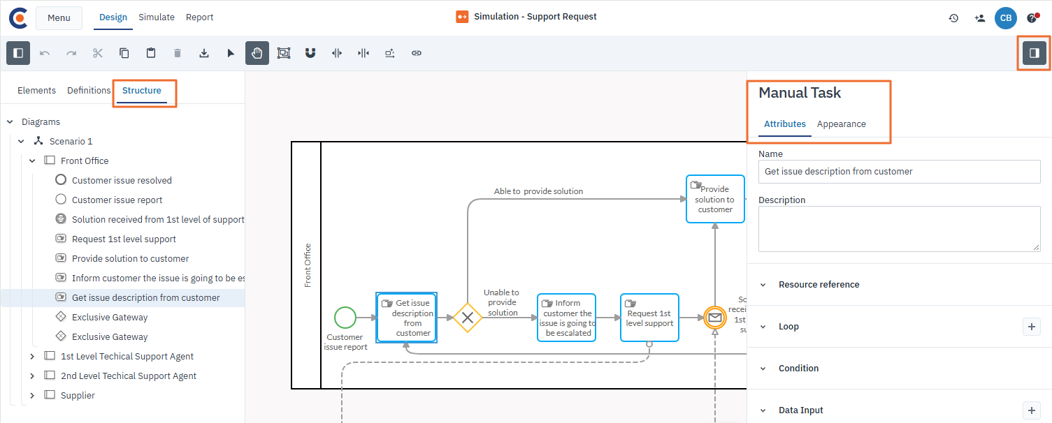The width and height of the screenshot is (1052, 423).
Task: Open the Definitions tab
Action: [89, 91]
